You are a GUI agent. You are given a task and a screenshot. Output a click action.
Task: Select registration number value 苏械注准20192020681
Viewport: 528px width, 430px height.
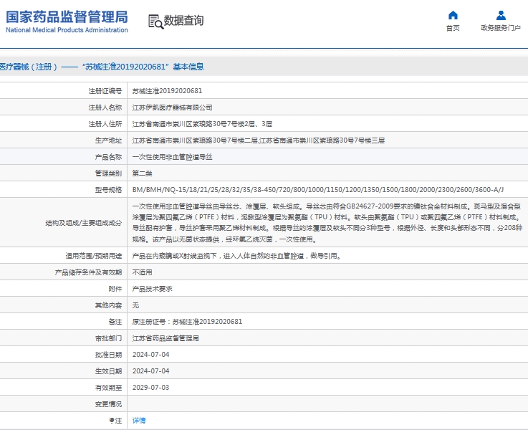167,91
